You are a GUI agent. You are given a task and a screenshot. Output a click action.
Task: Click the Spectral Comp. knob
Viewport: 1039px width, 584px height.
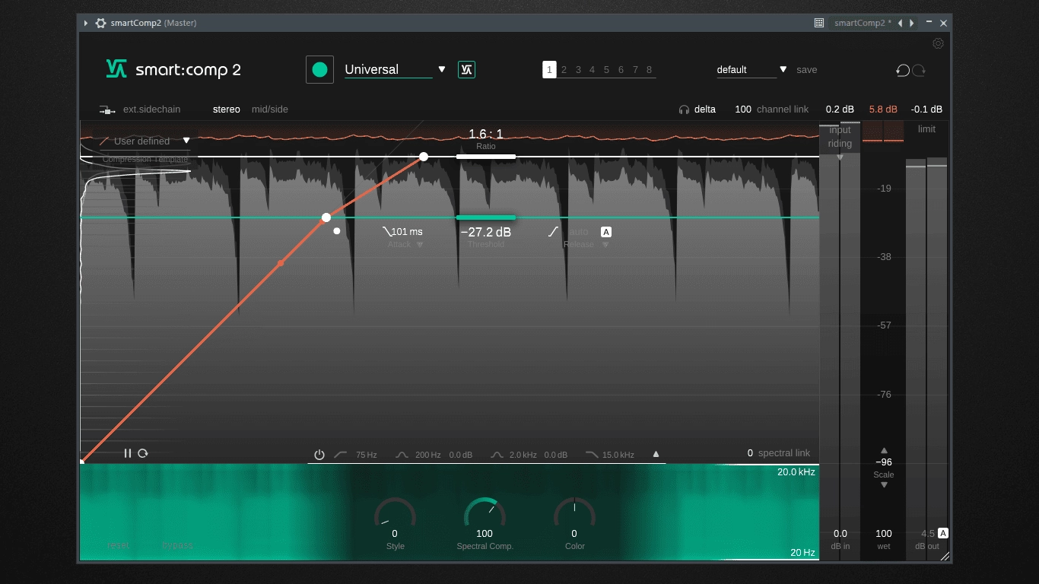[485, 513]
